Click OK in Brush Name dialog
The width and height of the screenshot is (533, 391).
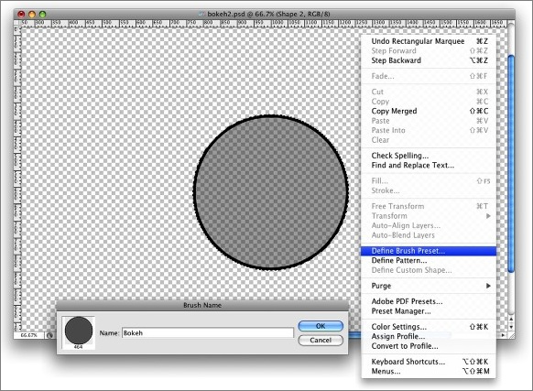(x=321, y=326)
